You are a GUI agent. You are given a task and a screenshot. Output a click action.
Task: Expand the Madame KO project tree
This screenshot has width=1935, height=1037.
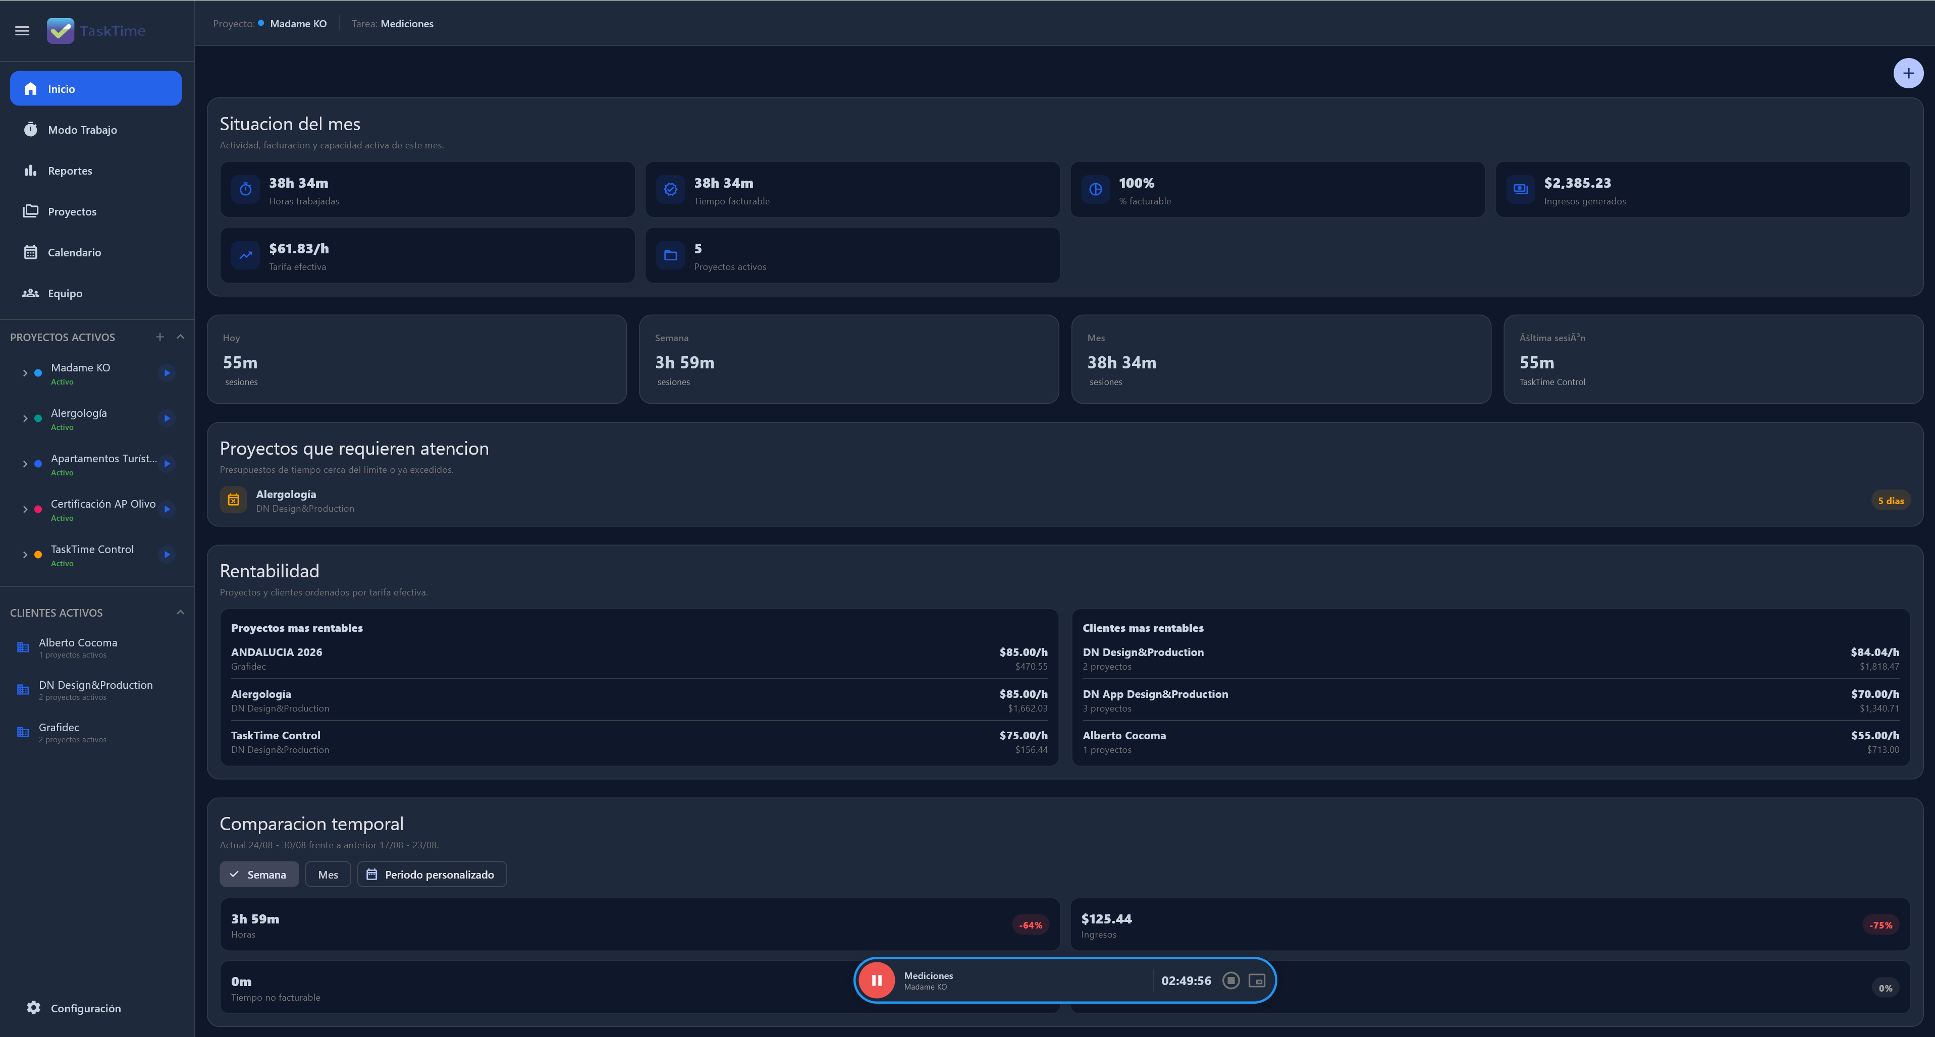(25, 373)
